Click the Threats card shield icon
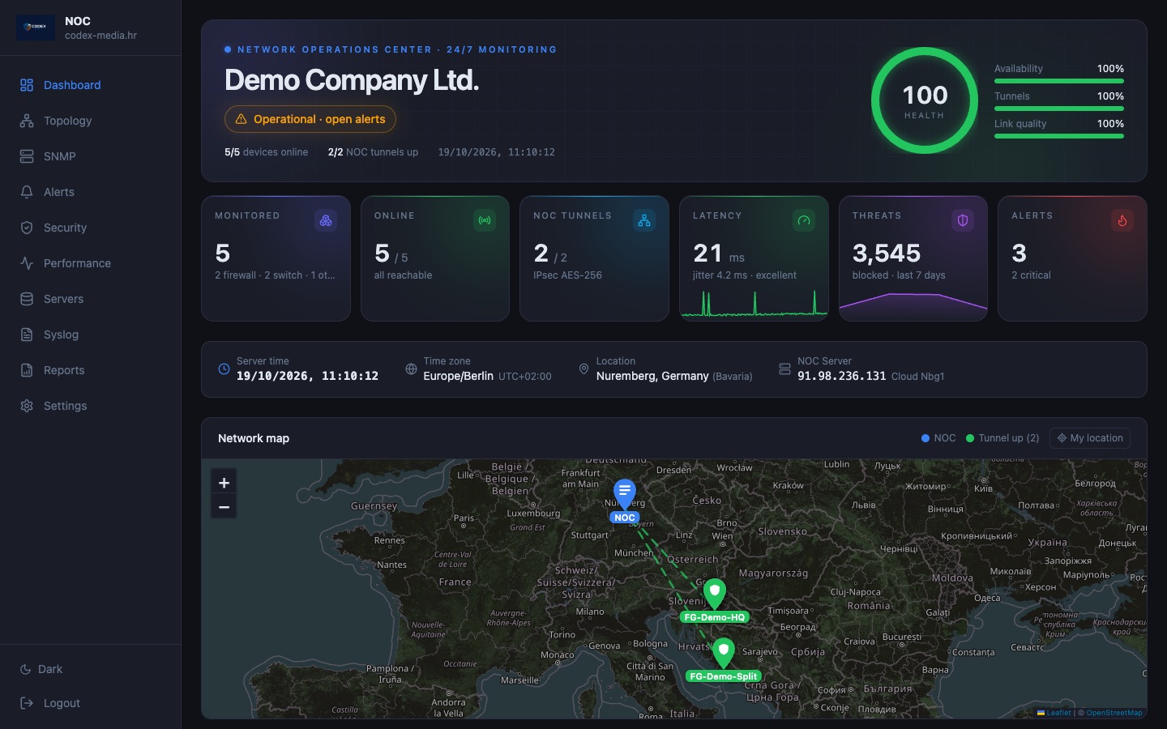This screenshot has width=1167, height=729. click(x=963, y=220)
